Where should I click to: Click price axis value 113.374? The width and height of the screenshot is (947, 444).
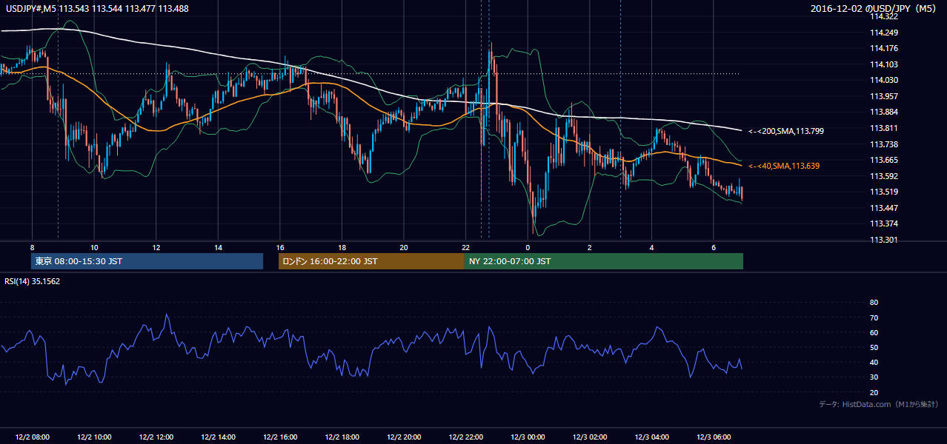883,223
